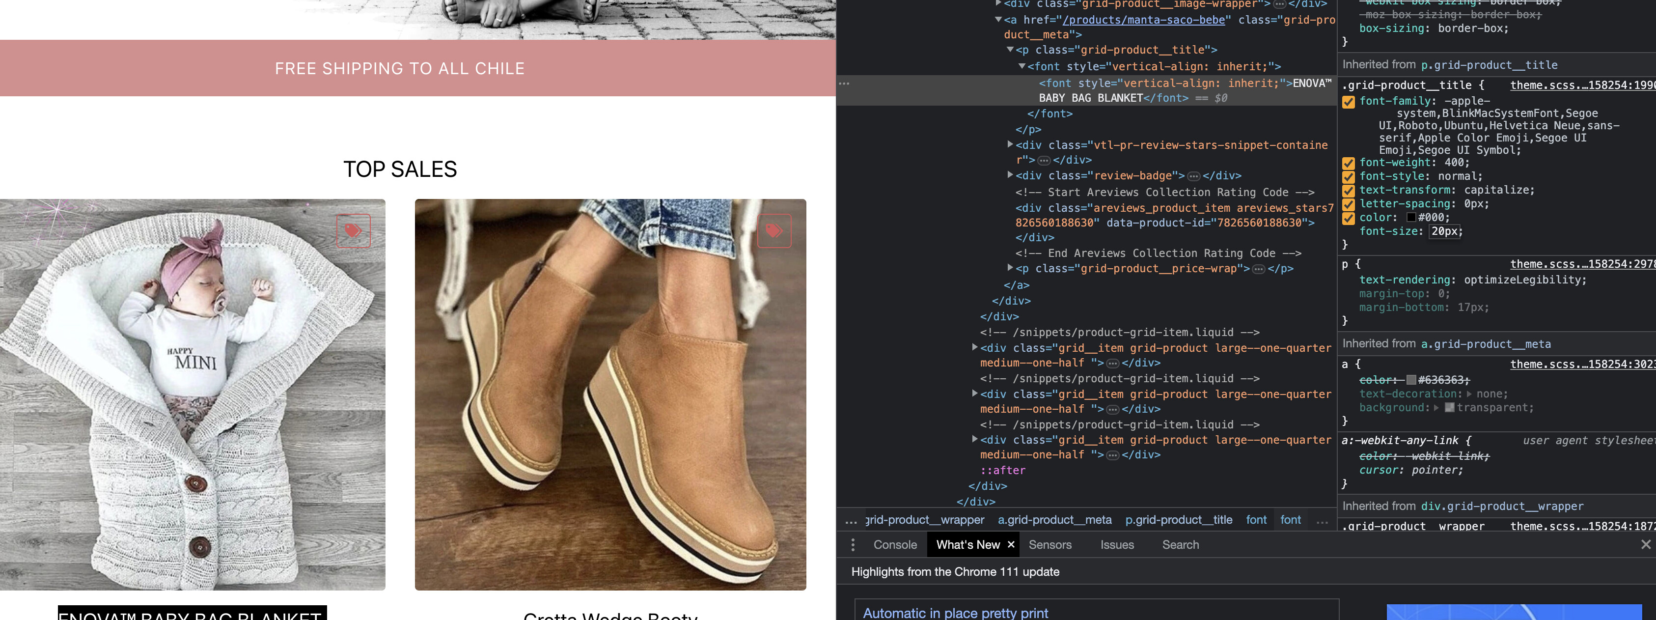Click sale tag icon on wedge boot image
The width and height of the screenshot is (1656, 620).
click(x=774, y=230)
